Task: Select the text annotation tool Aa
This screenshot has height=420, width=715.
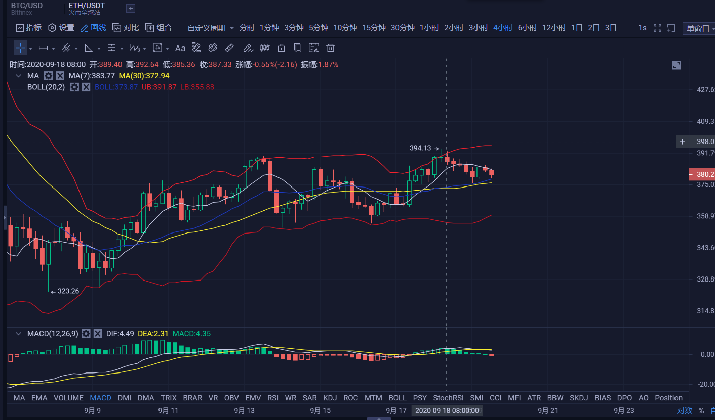Action: pos(181,48)
